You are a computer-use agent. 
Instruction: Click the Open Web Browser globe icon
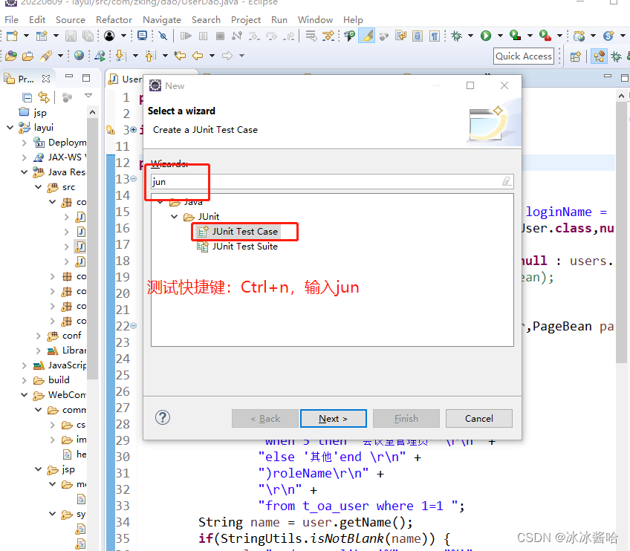[79, 56]
